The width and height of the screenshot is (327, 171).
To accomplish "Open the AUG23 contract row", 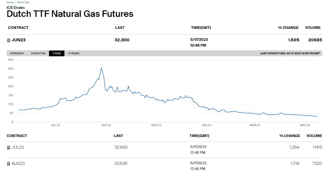I will click(x=18, y=164).
